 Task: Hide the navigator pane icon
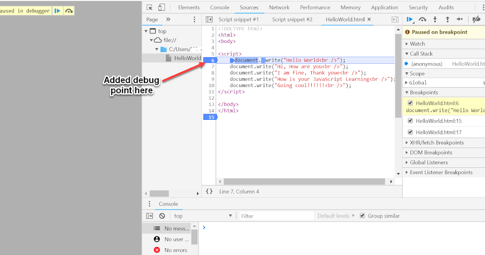point(209,19)
